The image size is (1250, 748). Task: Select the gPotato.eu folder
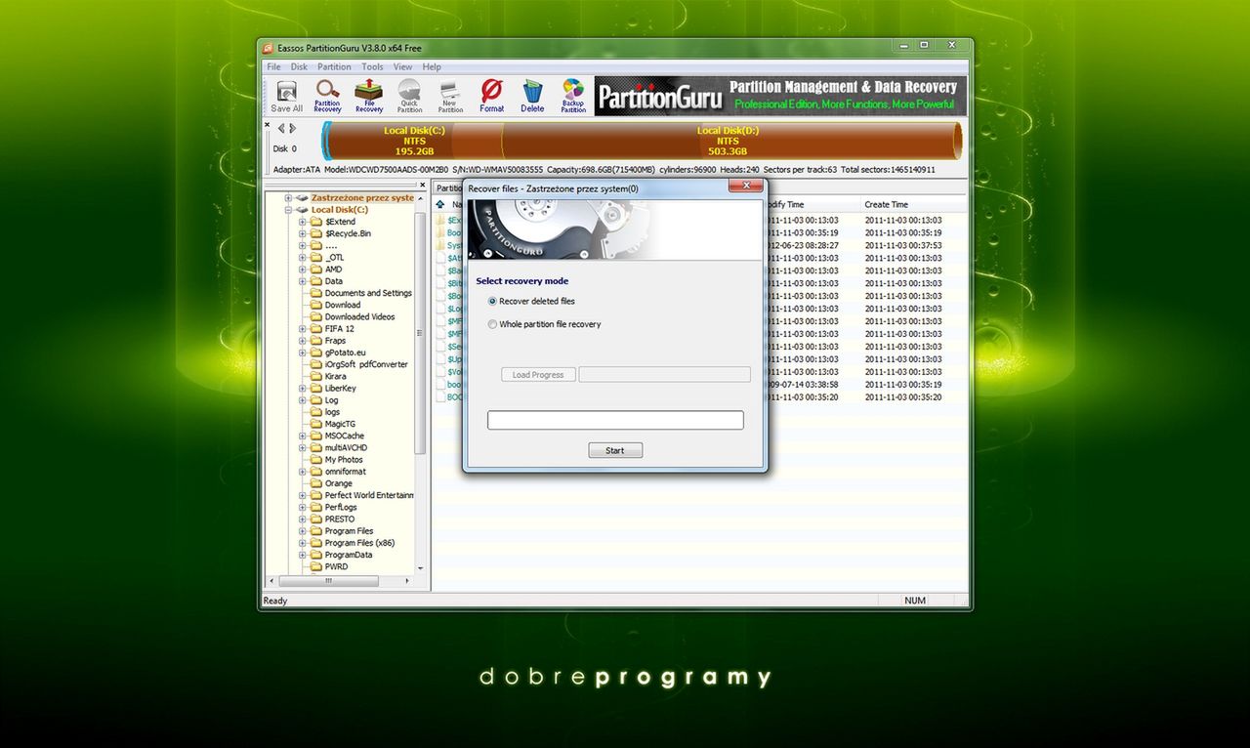345,353
